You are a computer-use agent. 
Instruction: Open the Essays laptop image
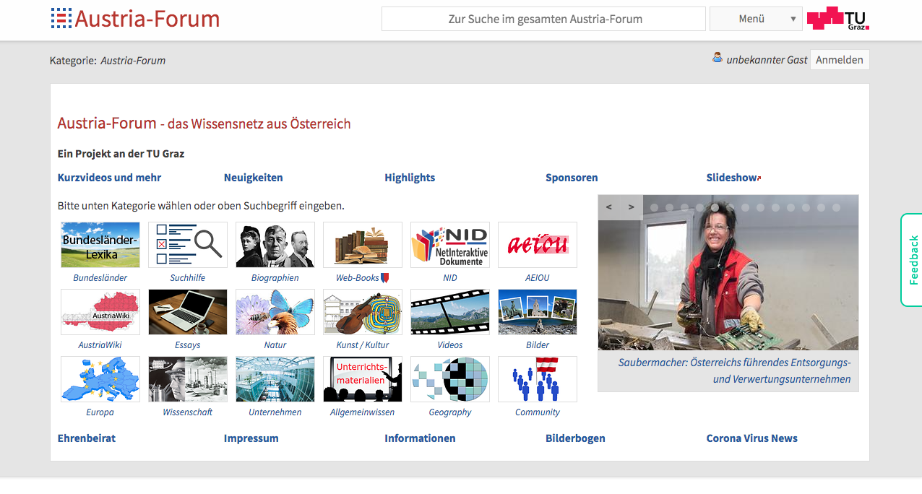click(x=188, y=312)
